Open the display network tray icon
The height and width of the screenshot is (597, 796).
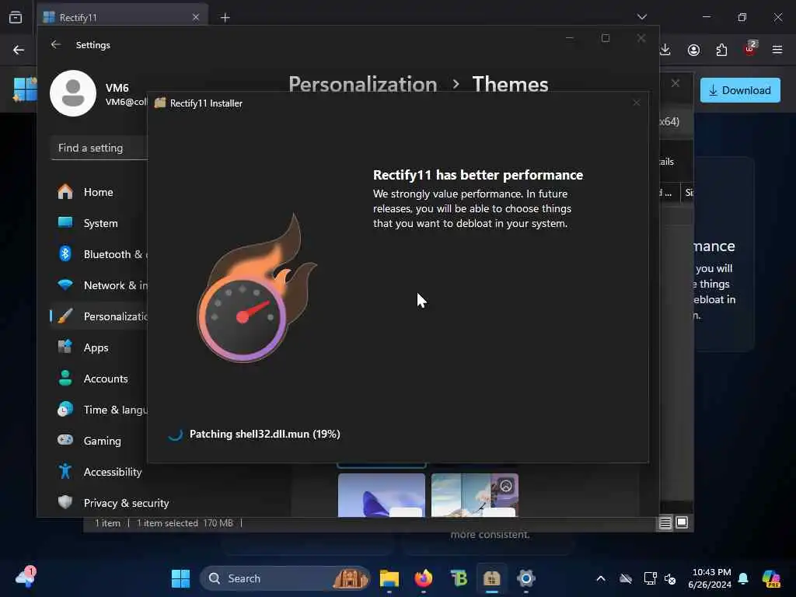point(650,578)
